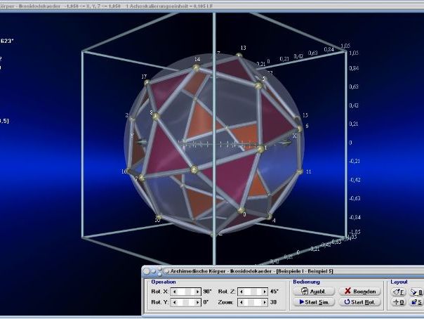Click the Rot. Z slider thumb
Image resolution: width=424 pixels, height=319 pixels.
coord(254,292)
